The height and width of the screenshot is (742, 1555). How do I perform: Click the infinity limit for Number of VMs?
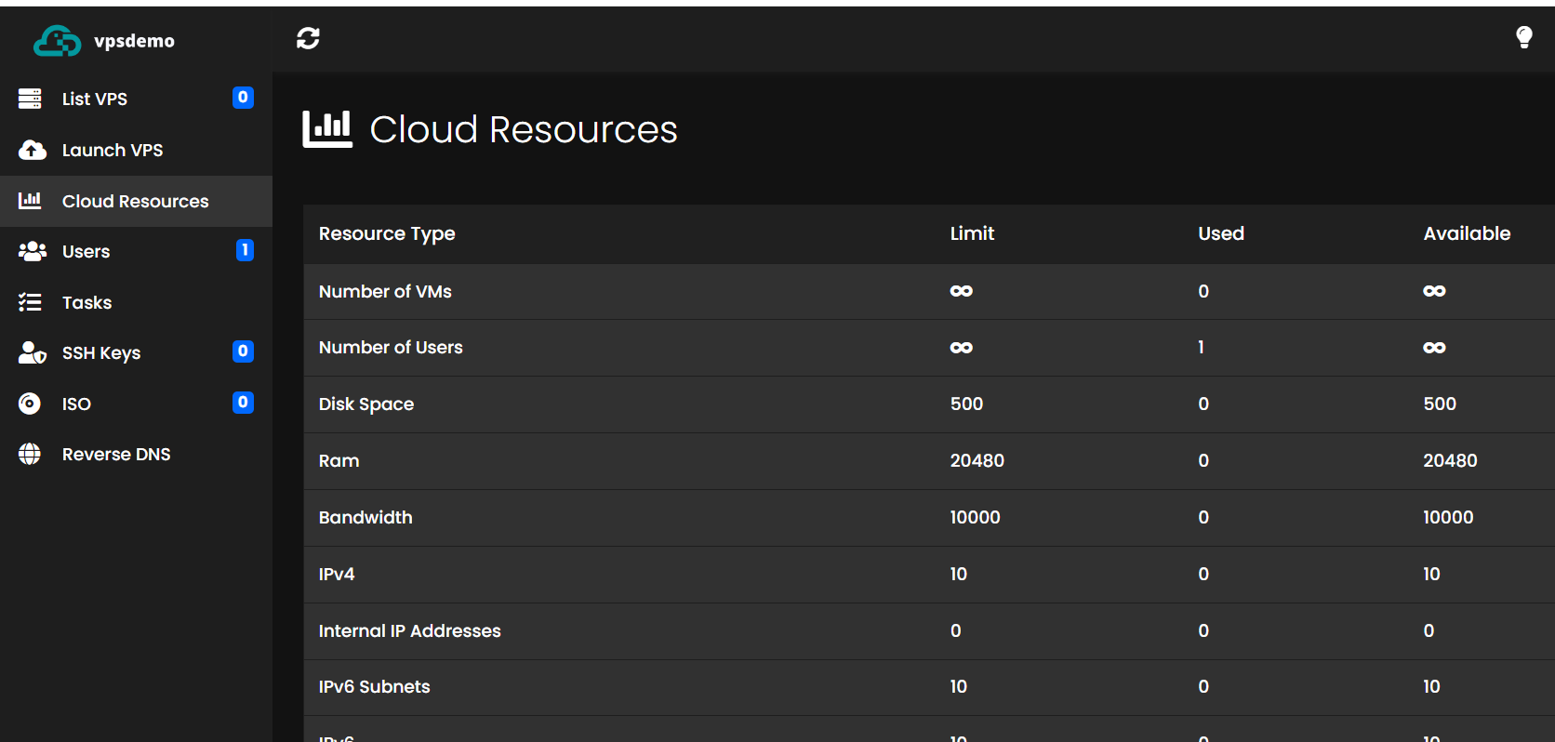tap(961, 291)
